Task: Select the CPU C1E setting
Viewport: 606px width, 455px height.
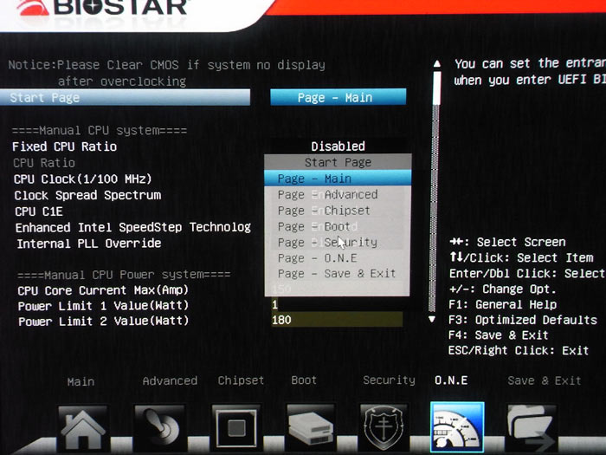Action: coord(39,211)
